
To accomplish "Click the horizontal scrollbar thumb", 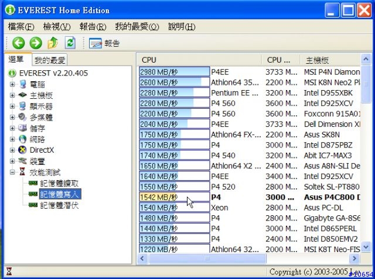I will coord(207,259).
